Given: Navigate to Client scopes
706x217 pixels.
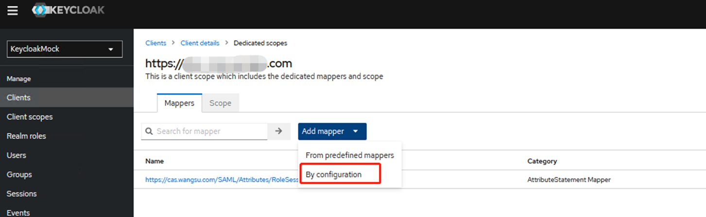Looking at the screenshot, I should click(x=30, y=117).
